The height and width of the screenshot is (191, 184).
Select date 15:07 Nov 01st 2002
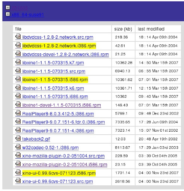click(158, 130)
